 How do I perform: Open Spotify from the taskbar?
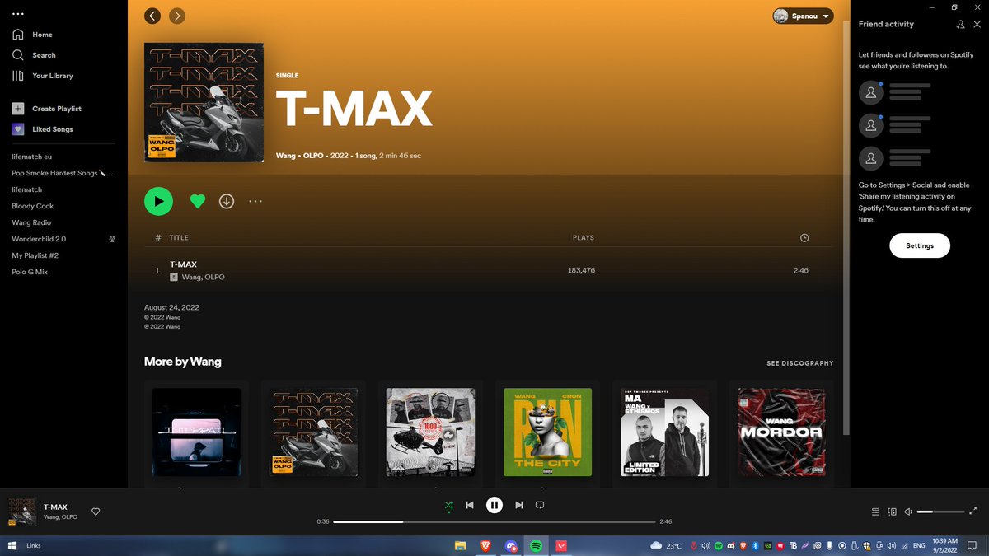pos(536,545)
